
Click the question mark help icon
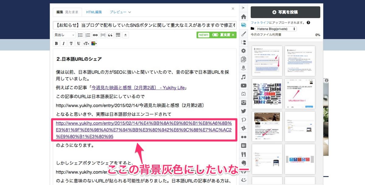tap(308, 23)
